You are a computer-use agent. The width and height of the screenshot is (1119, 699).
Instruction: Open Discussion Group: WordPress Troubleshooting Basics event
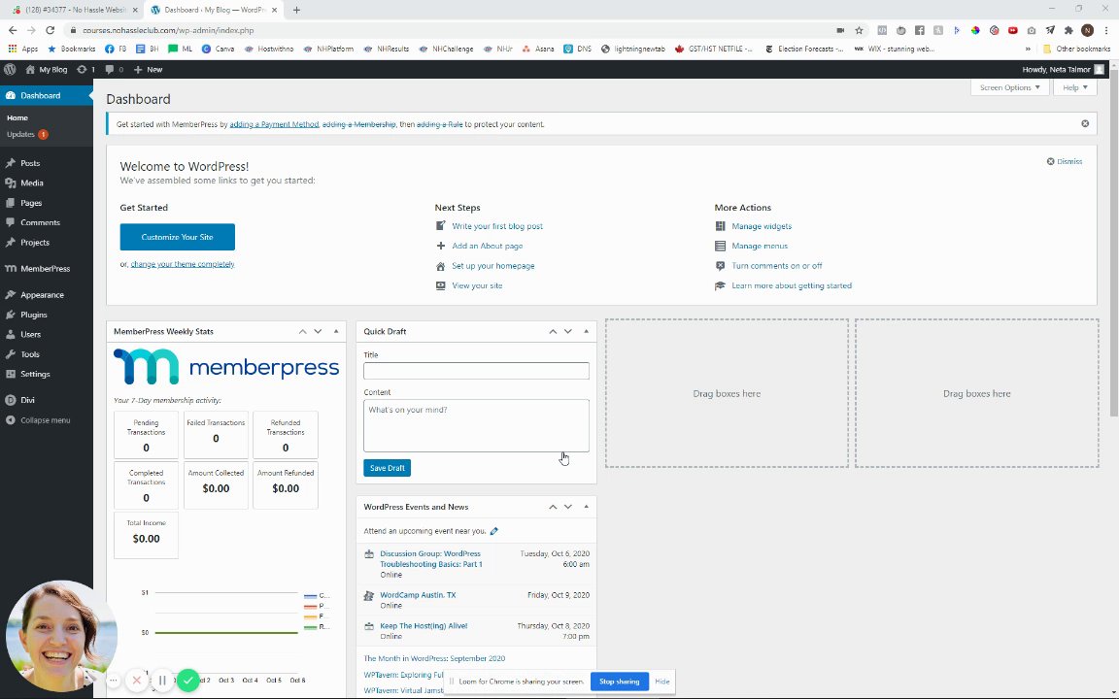(431, 558)
